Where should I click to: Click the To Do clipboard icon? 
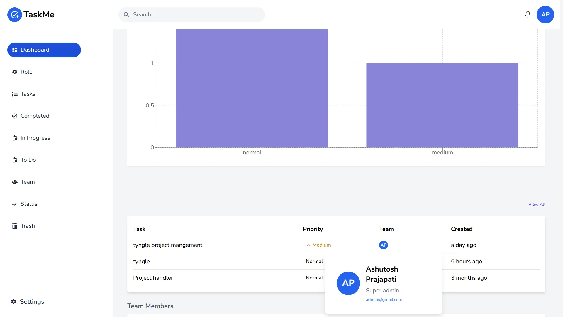tap(15, 160)
